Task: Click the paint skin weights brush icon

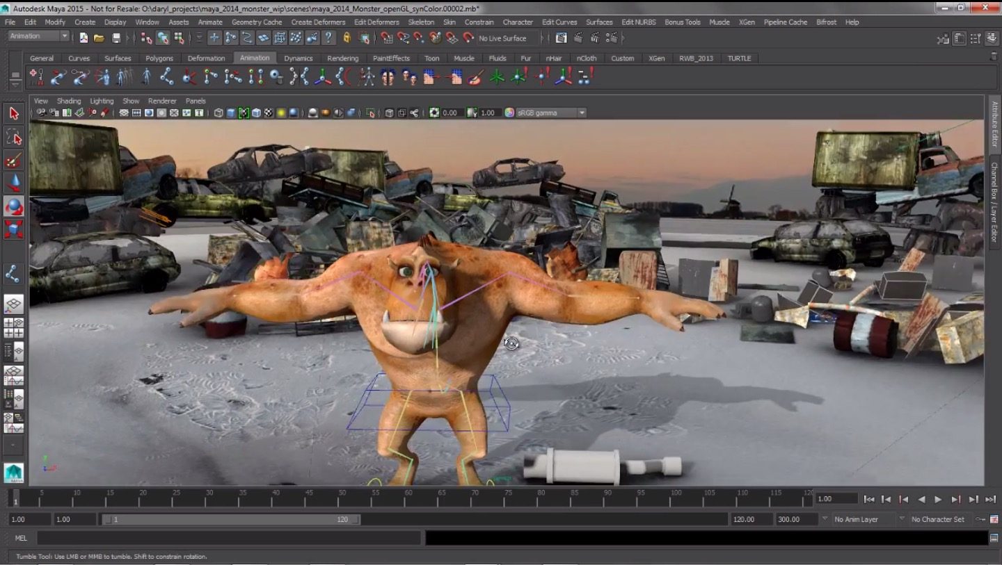Action: click(x=476, y=76)
